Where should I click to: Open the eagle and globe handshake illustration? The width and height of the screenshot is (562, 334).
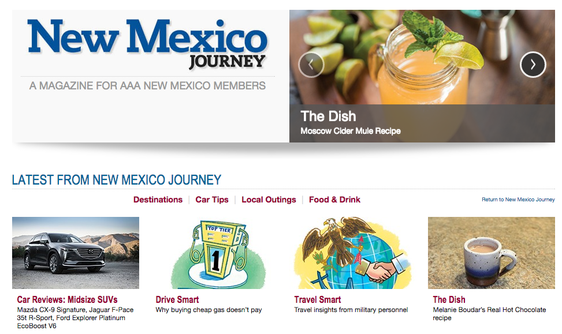[x=353, y=253]
